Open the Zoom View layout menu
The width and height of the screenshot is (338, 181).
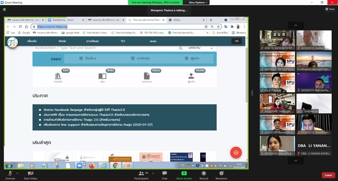pos(330,9)
